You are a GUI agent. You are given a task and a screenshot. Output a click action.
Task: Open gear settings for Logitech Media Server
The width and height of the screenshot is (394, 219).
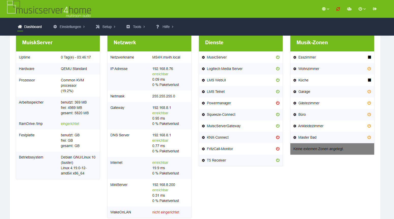(x=203, y=69)
